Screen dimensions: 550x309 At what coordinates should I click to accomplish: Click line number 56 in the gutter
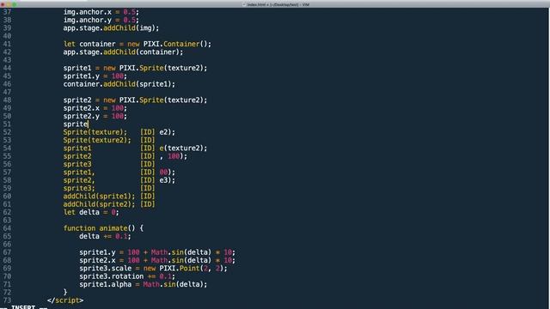pyautogui.click(x=7, y=164)
